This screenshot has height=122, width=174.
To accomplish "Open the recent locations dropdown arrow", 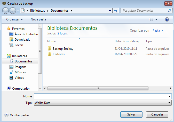I will click(x=18, y=11).
